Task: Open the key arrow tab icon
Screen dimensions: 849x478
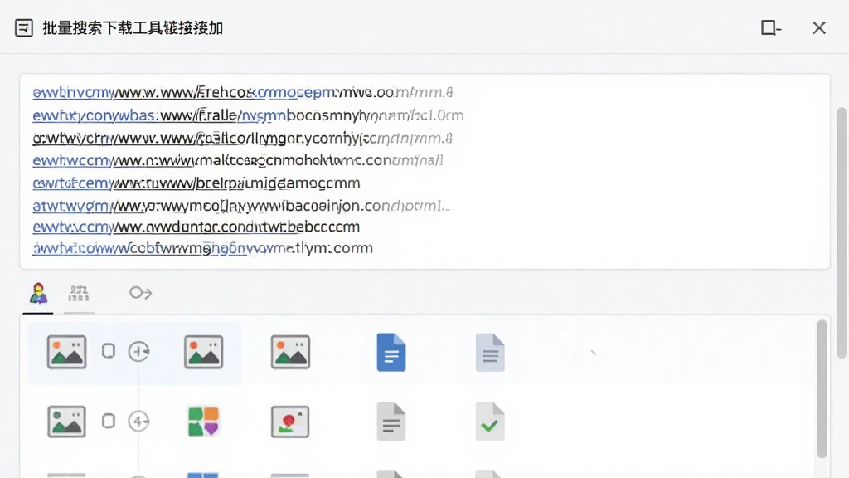Action: (x=140, y=293)
